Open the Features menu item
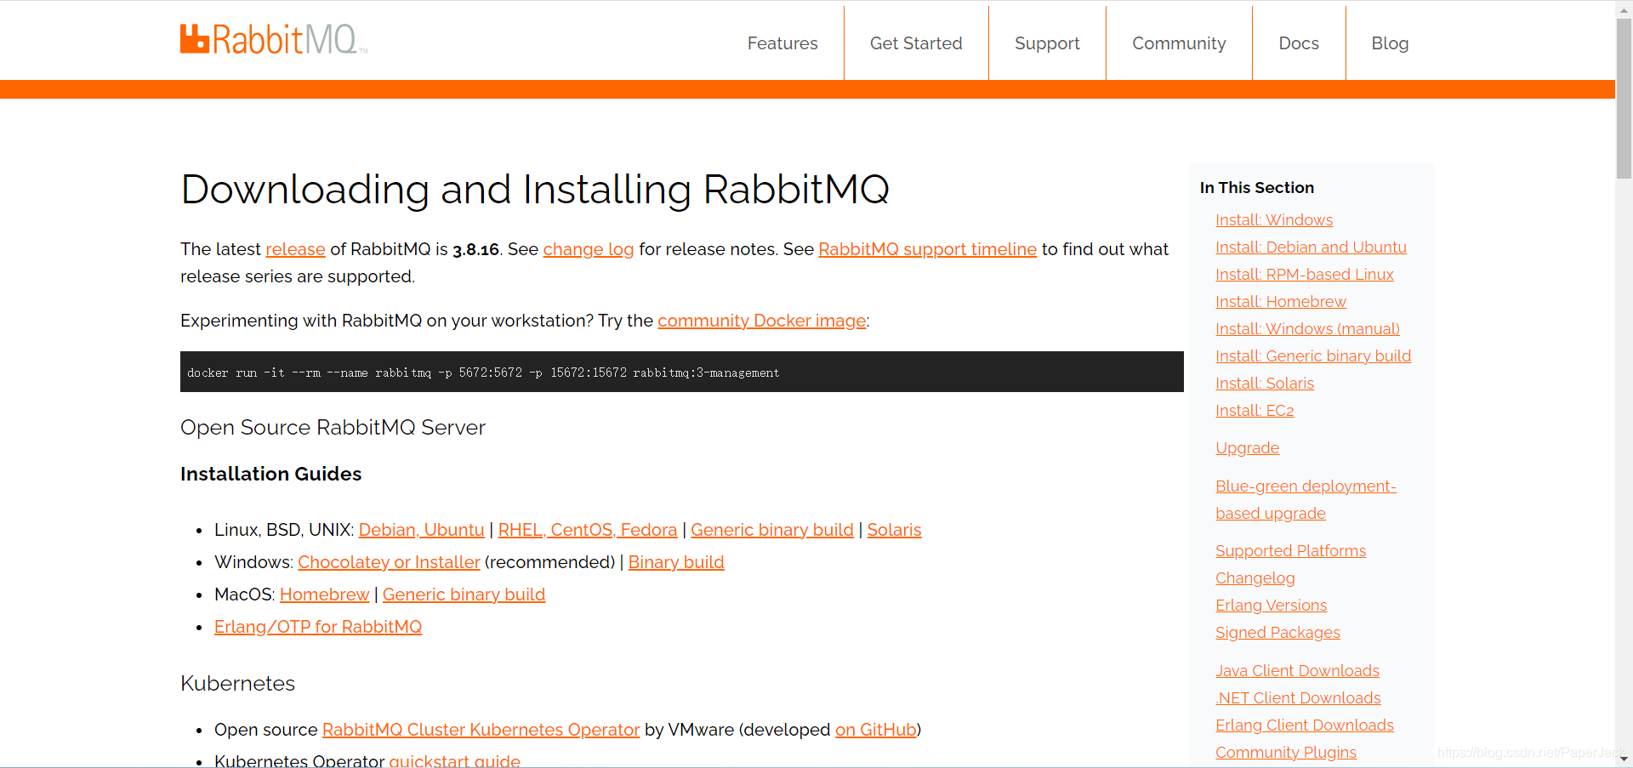 click(x=782, y=43)
